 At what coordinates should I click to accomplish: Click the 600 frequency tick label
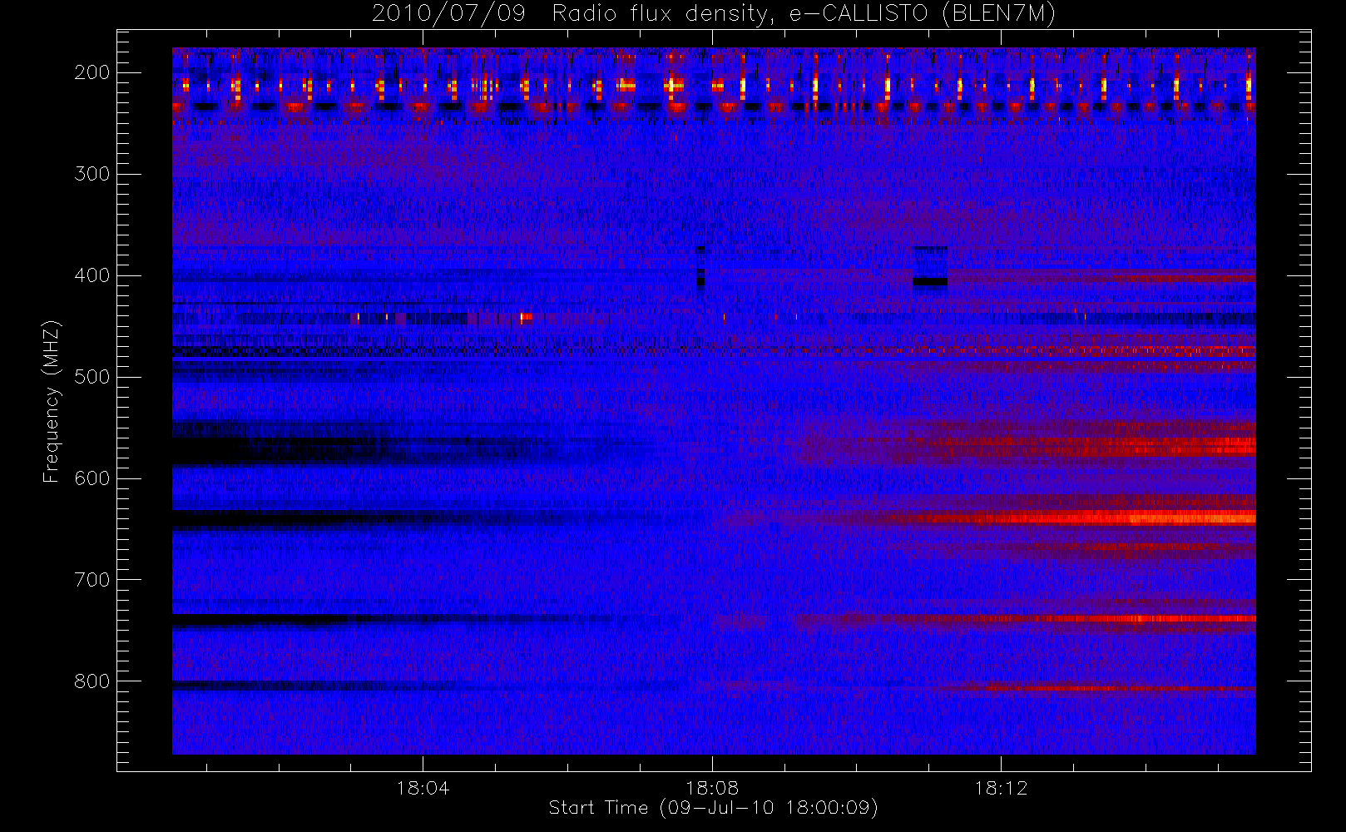[92, 478]
